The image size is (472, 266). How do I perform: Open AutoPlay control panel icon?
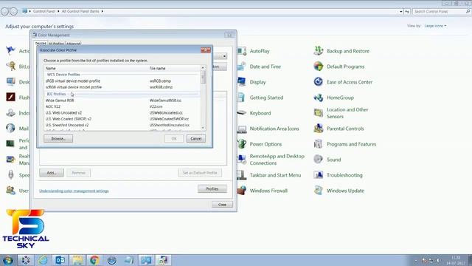pyautogui.click(x=242, y=51)
